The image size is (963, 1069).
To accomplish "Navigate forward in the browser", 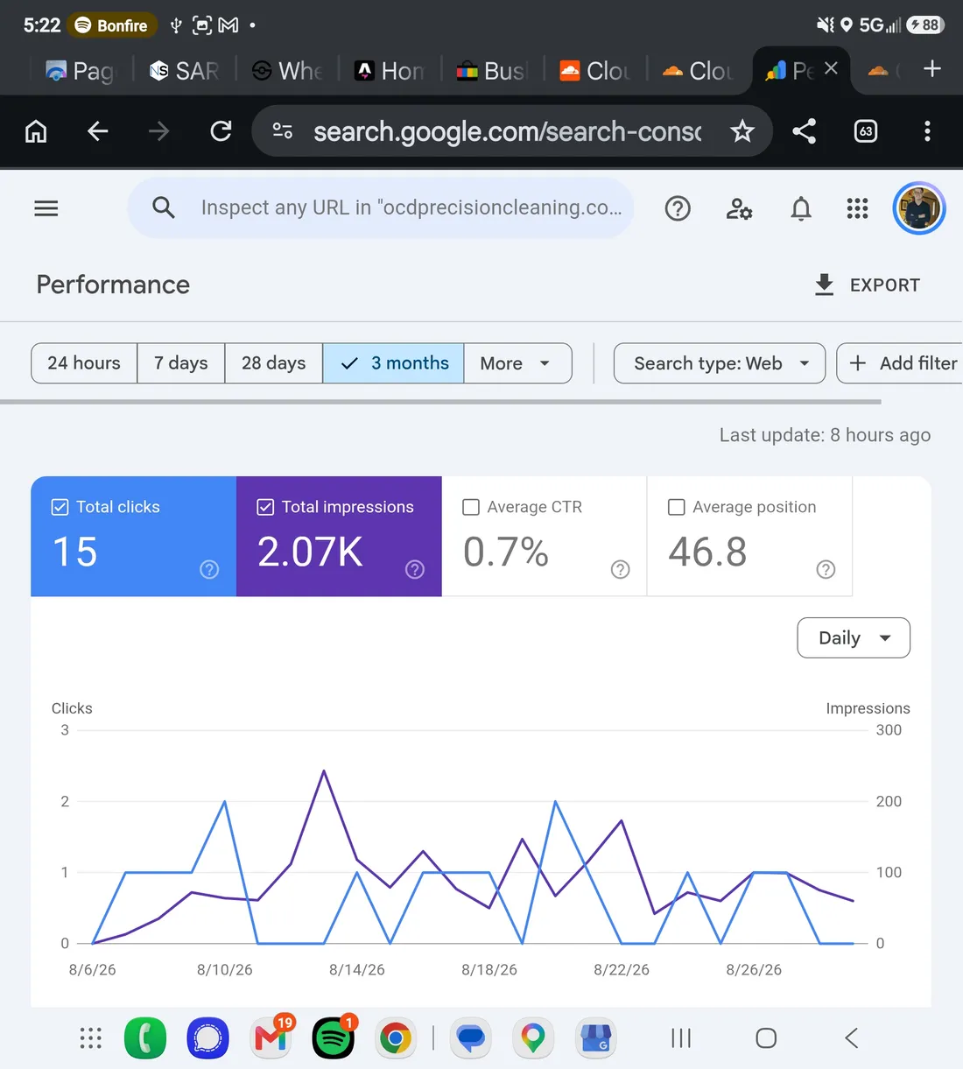I will (x=158, y=131).
